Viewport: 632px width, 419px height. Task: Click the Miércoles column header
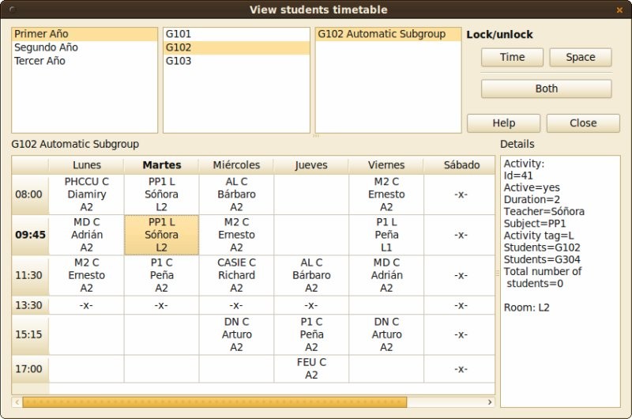point(236,165)
